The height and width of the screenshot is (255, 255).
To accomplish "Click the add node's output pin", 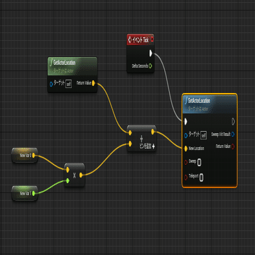I will (x=153, y=132).
